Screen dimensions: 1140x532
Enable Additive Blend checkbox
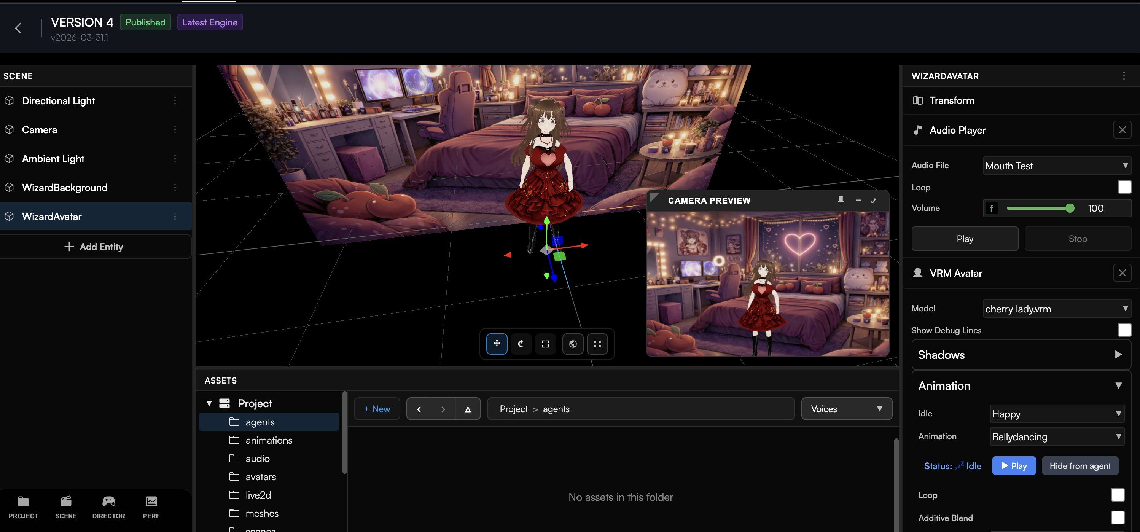pyautogui.click(x=1118, y=518)
